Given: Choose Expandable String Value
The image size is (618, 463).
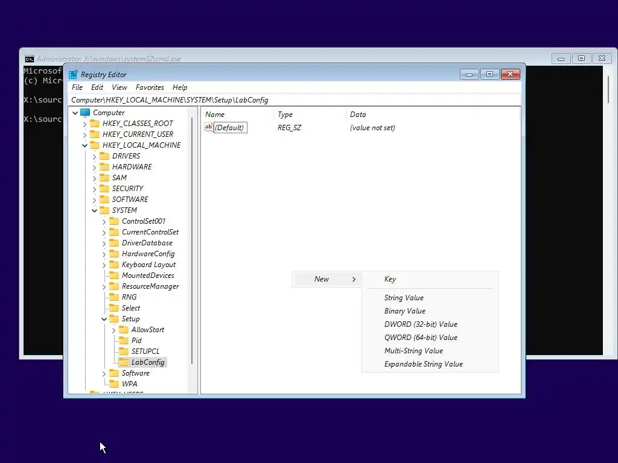Looking at the screenshot, I should [x=430, y=364].
